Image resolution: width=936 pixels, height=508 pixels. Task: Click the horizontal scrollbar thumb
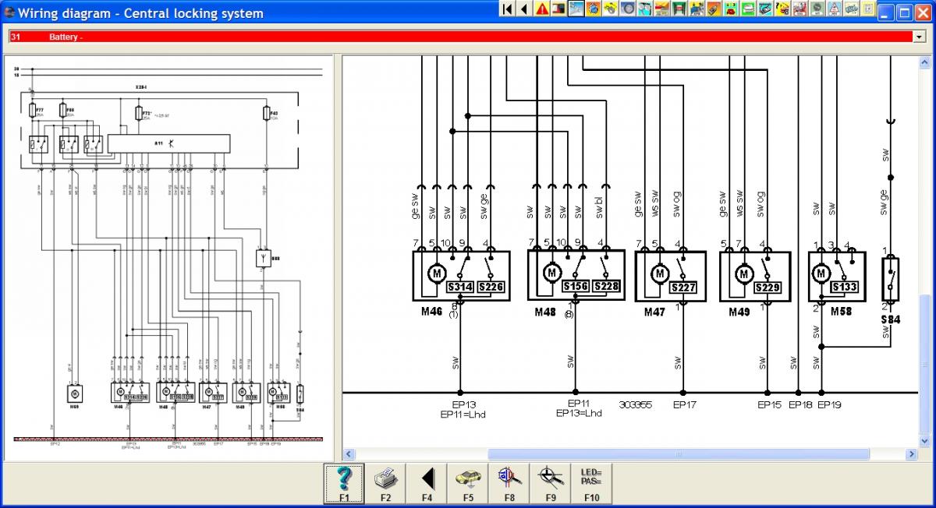click(678, 454)
